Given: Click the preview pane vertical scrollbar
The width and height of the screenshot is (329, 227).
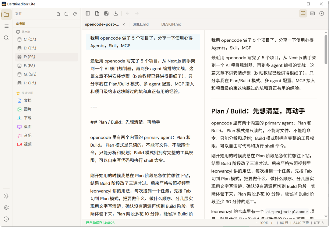Looking at the screenshot, I should pyautogui.click(x=326, y=50).
